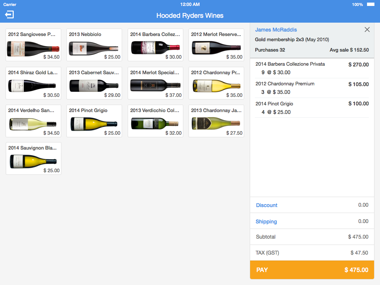Choose the 2012 Merlot Reserve bottle
Viewport: 380px width, 285px height.
(216, 45)
